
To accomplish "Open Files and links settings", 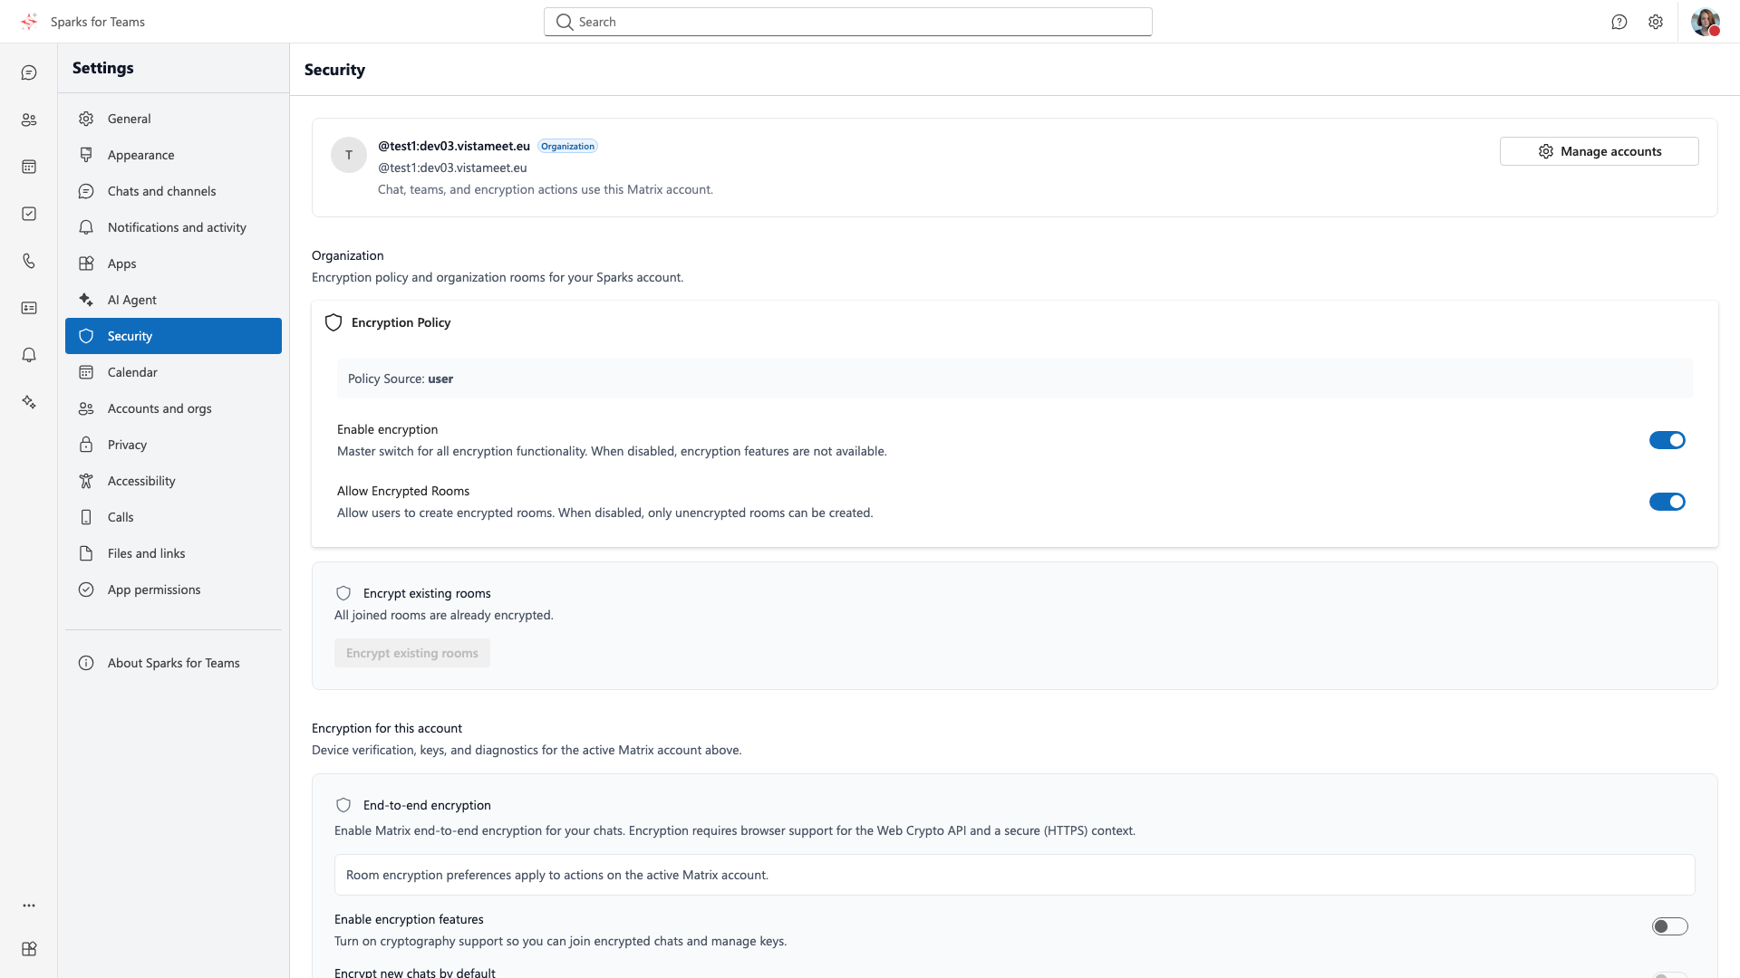I will tap(173, 553).
